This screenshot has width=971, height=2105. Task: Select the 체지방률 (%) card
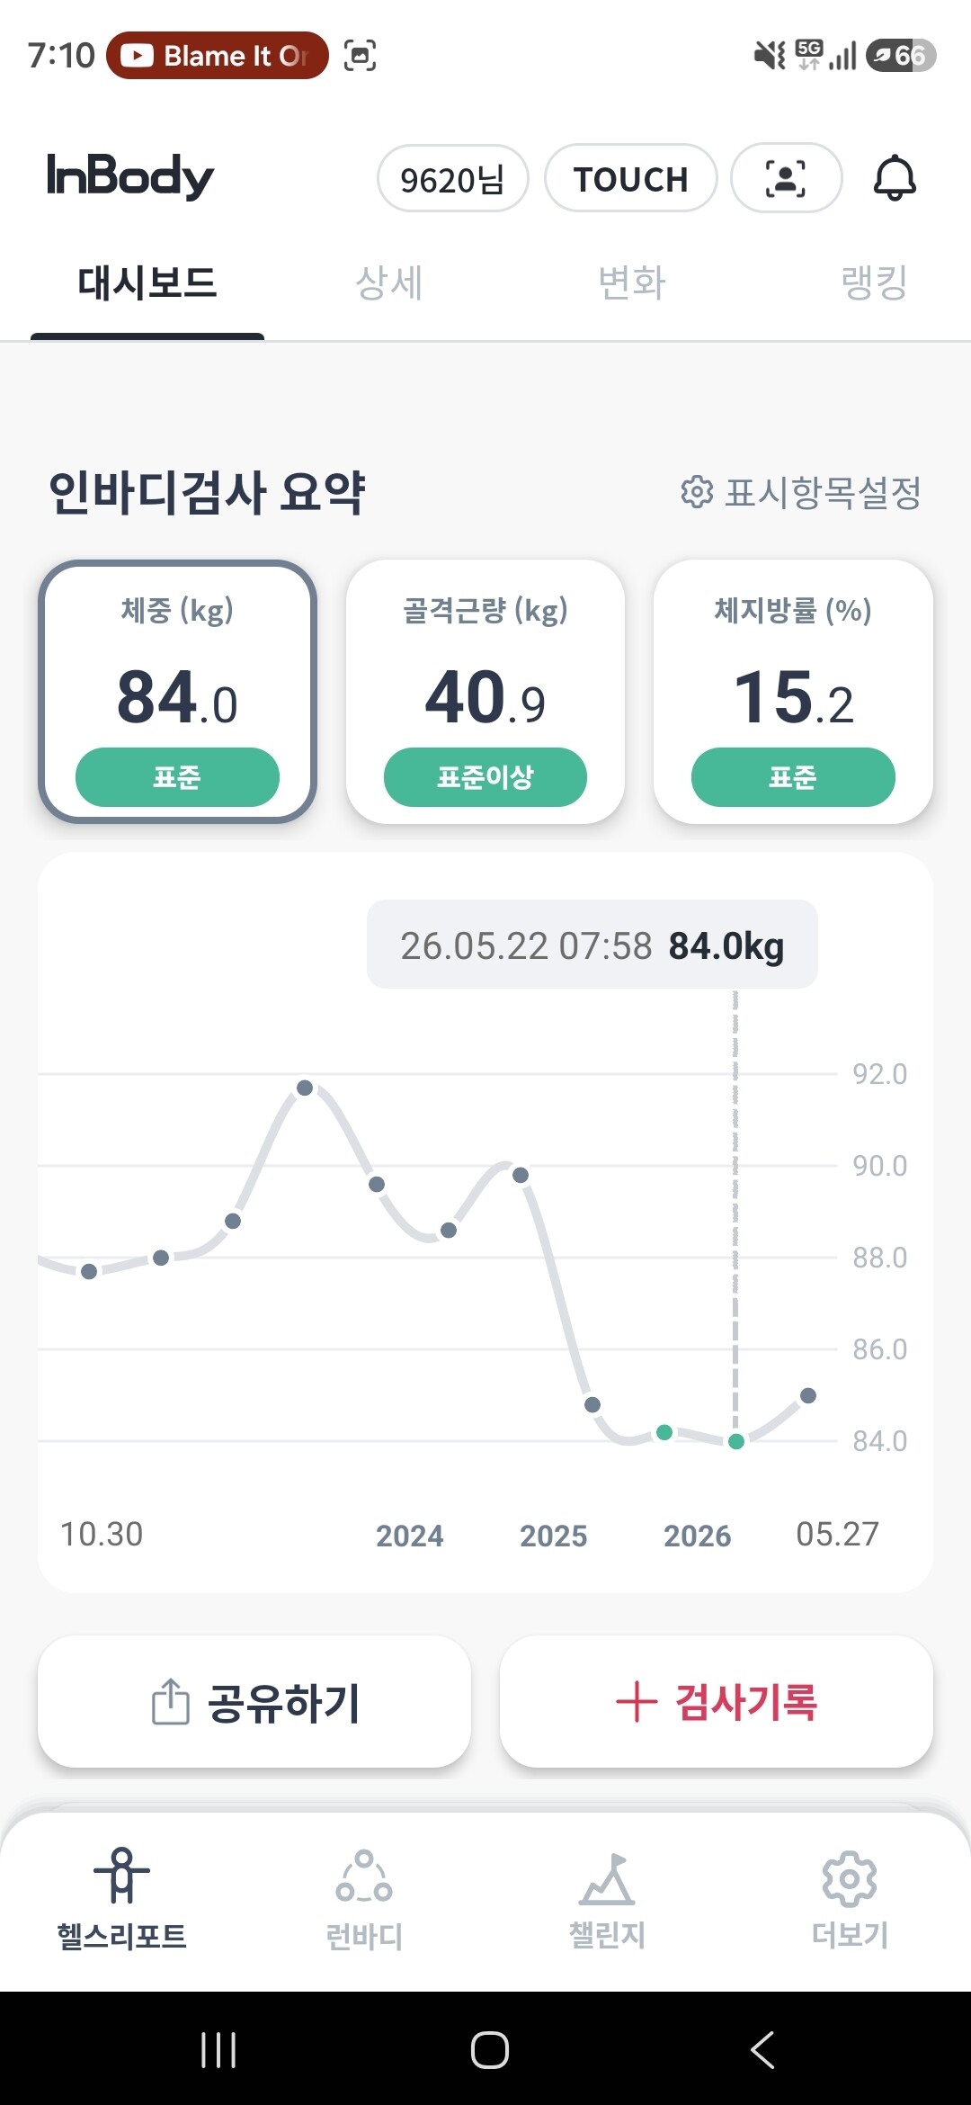(x=793, y=692)
